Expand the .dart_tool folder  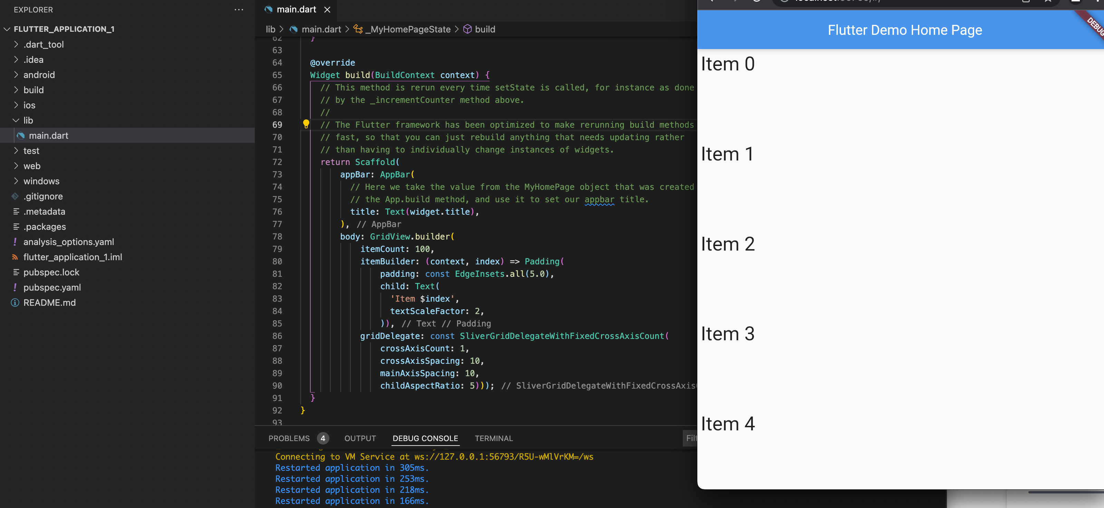point(16,44)
